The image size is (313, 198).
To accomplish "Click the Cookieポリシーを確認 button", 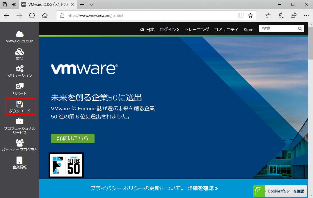I will point(280,191).
